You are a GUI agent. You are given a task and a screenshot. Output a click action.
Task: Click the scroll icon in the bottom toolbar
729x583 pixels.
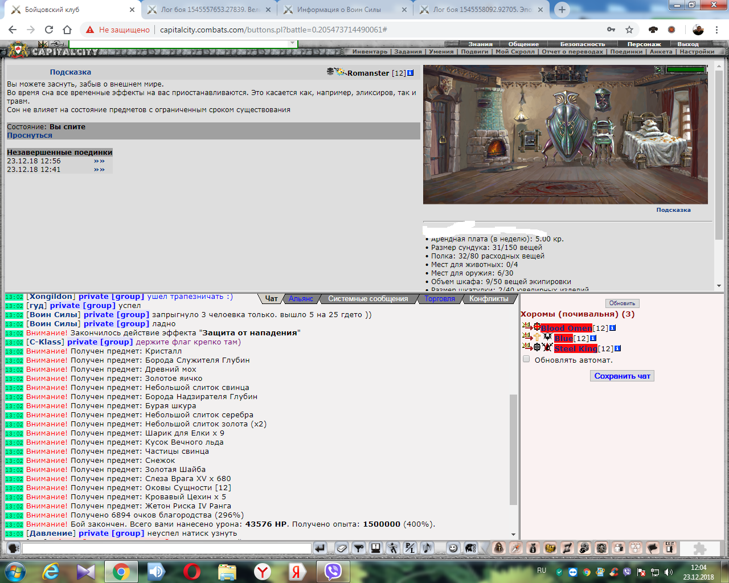coord(567,548)
